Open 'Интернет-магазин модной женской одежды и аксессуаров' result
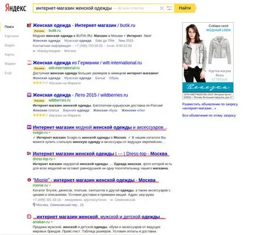Screen dimensions: 253x235 pos(100,127)
